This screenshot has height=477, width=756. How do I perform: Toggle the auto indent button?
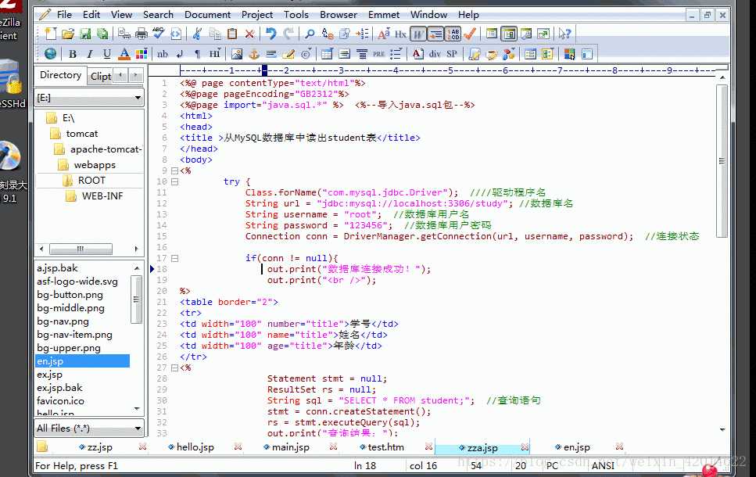[x=436, y=34]
